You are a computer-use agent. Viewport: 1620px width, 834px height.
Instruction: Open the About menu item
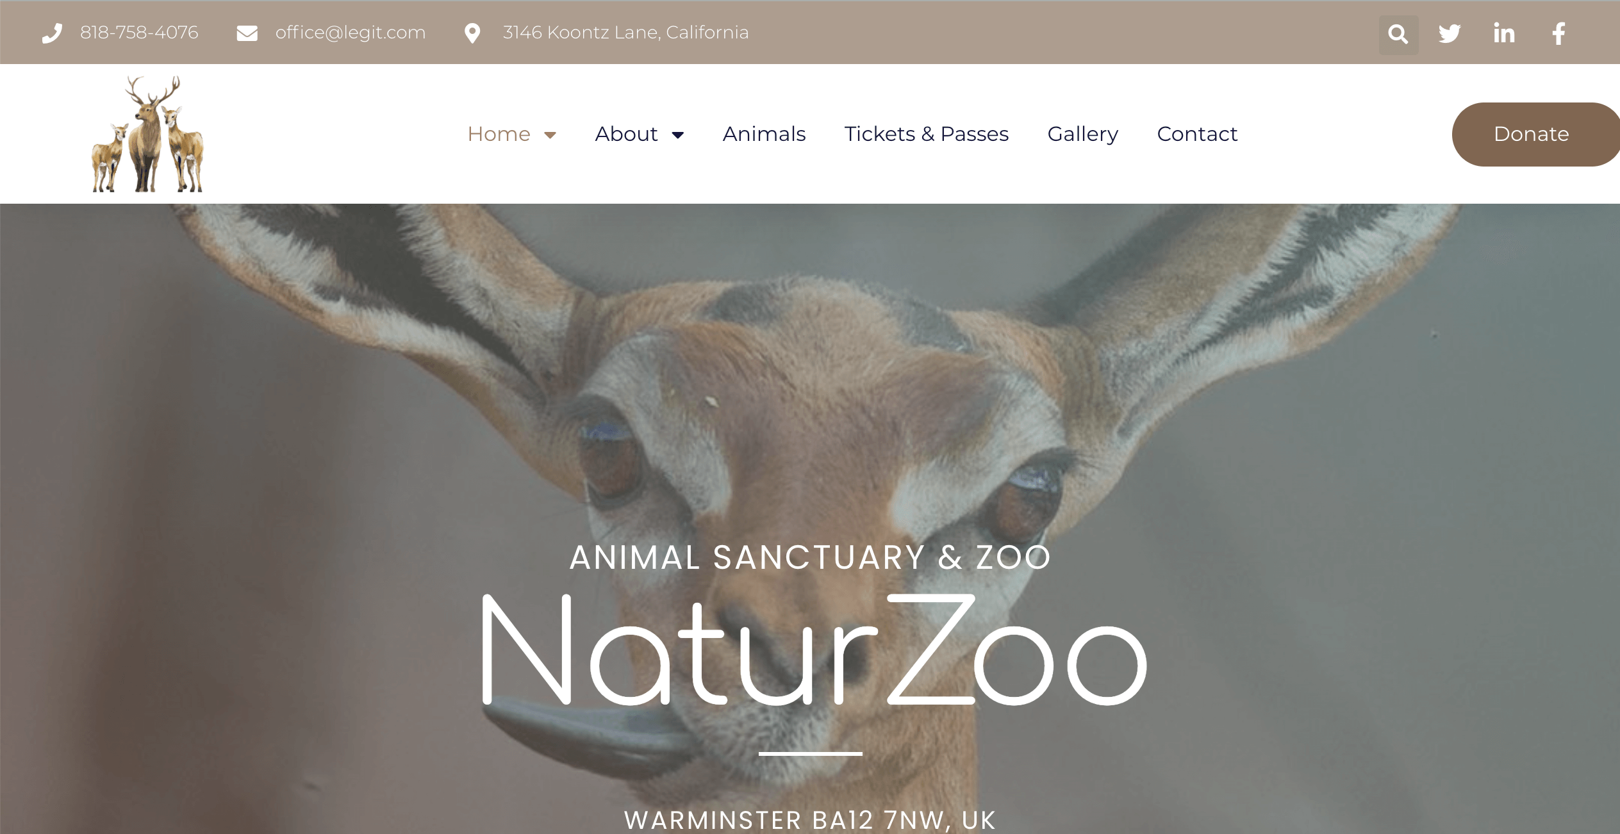[626, 134]
